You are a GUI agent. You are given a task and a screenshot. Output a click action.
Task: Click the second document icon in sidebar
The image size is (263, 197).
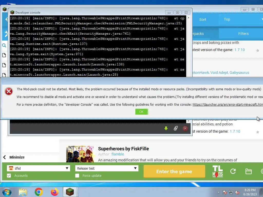tap(4, 65)
